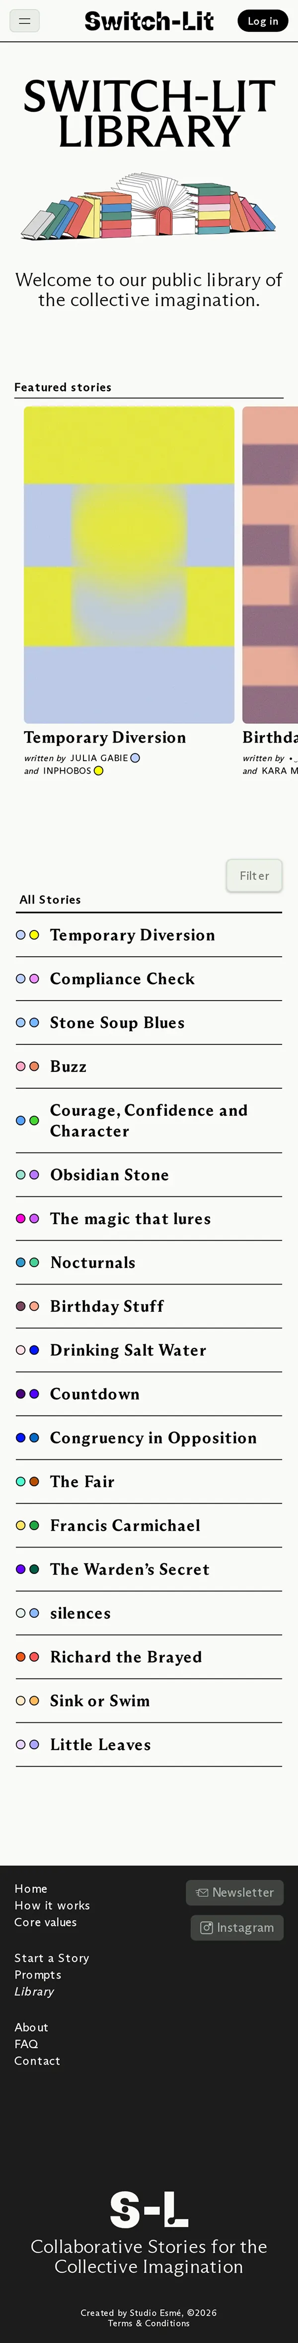Click Inphobos's yellow author dot
298x2343 pixels.
coord(99,771)
